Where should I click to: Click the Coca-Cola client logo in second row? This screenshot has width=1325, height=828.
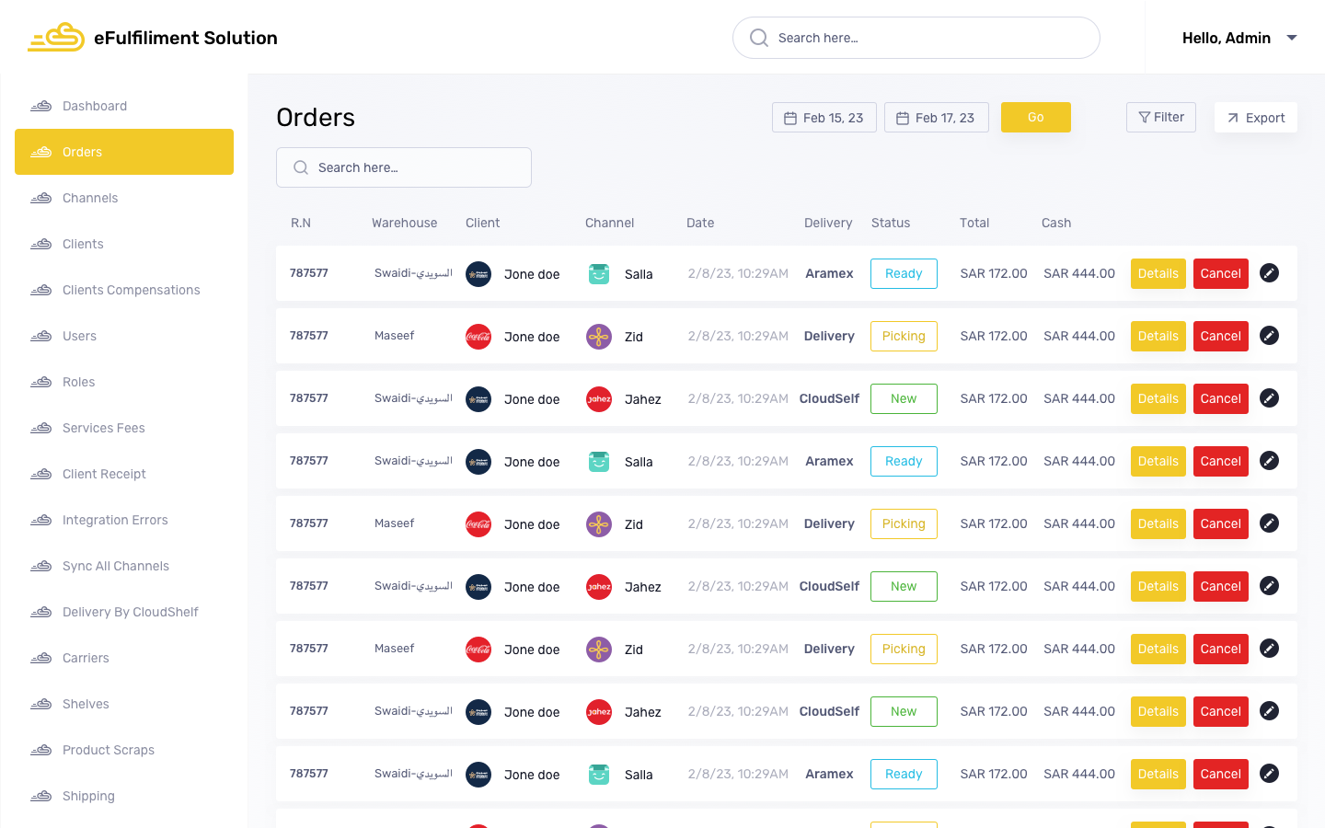[478, 337]
